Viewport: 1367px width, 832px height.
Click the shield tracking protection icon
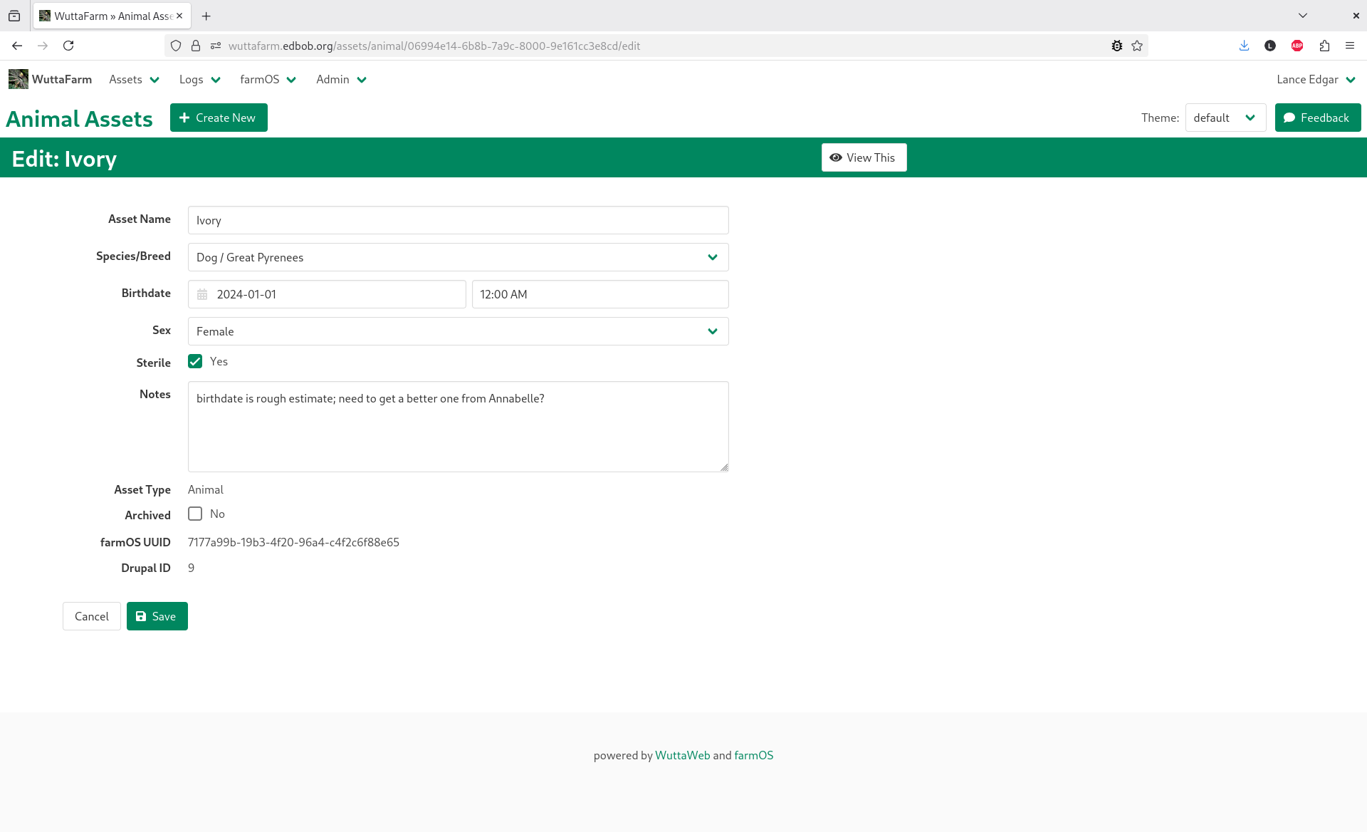[176, 46]
